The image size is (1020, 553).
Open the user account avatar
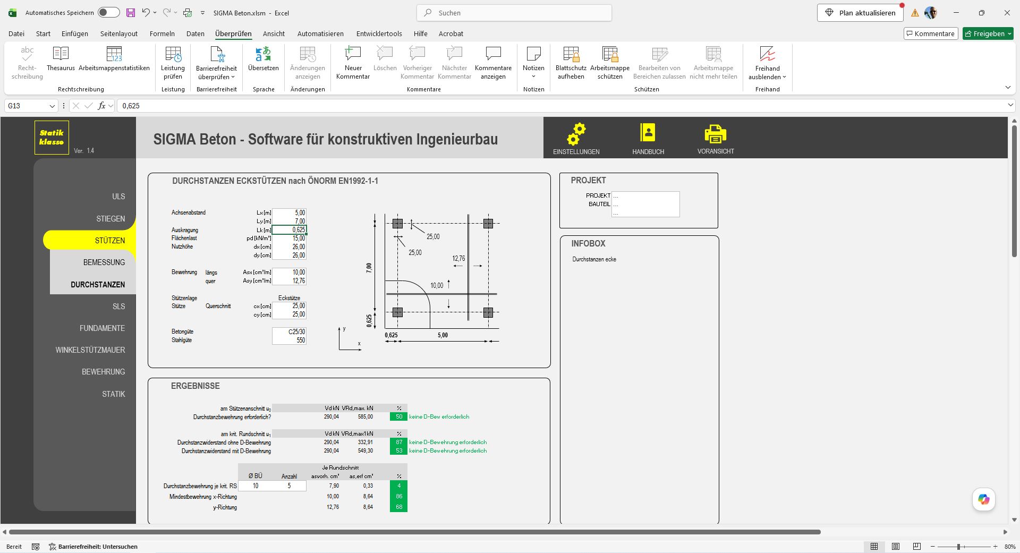point(930,13)
